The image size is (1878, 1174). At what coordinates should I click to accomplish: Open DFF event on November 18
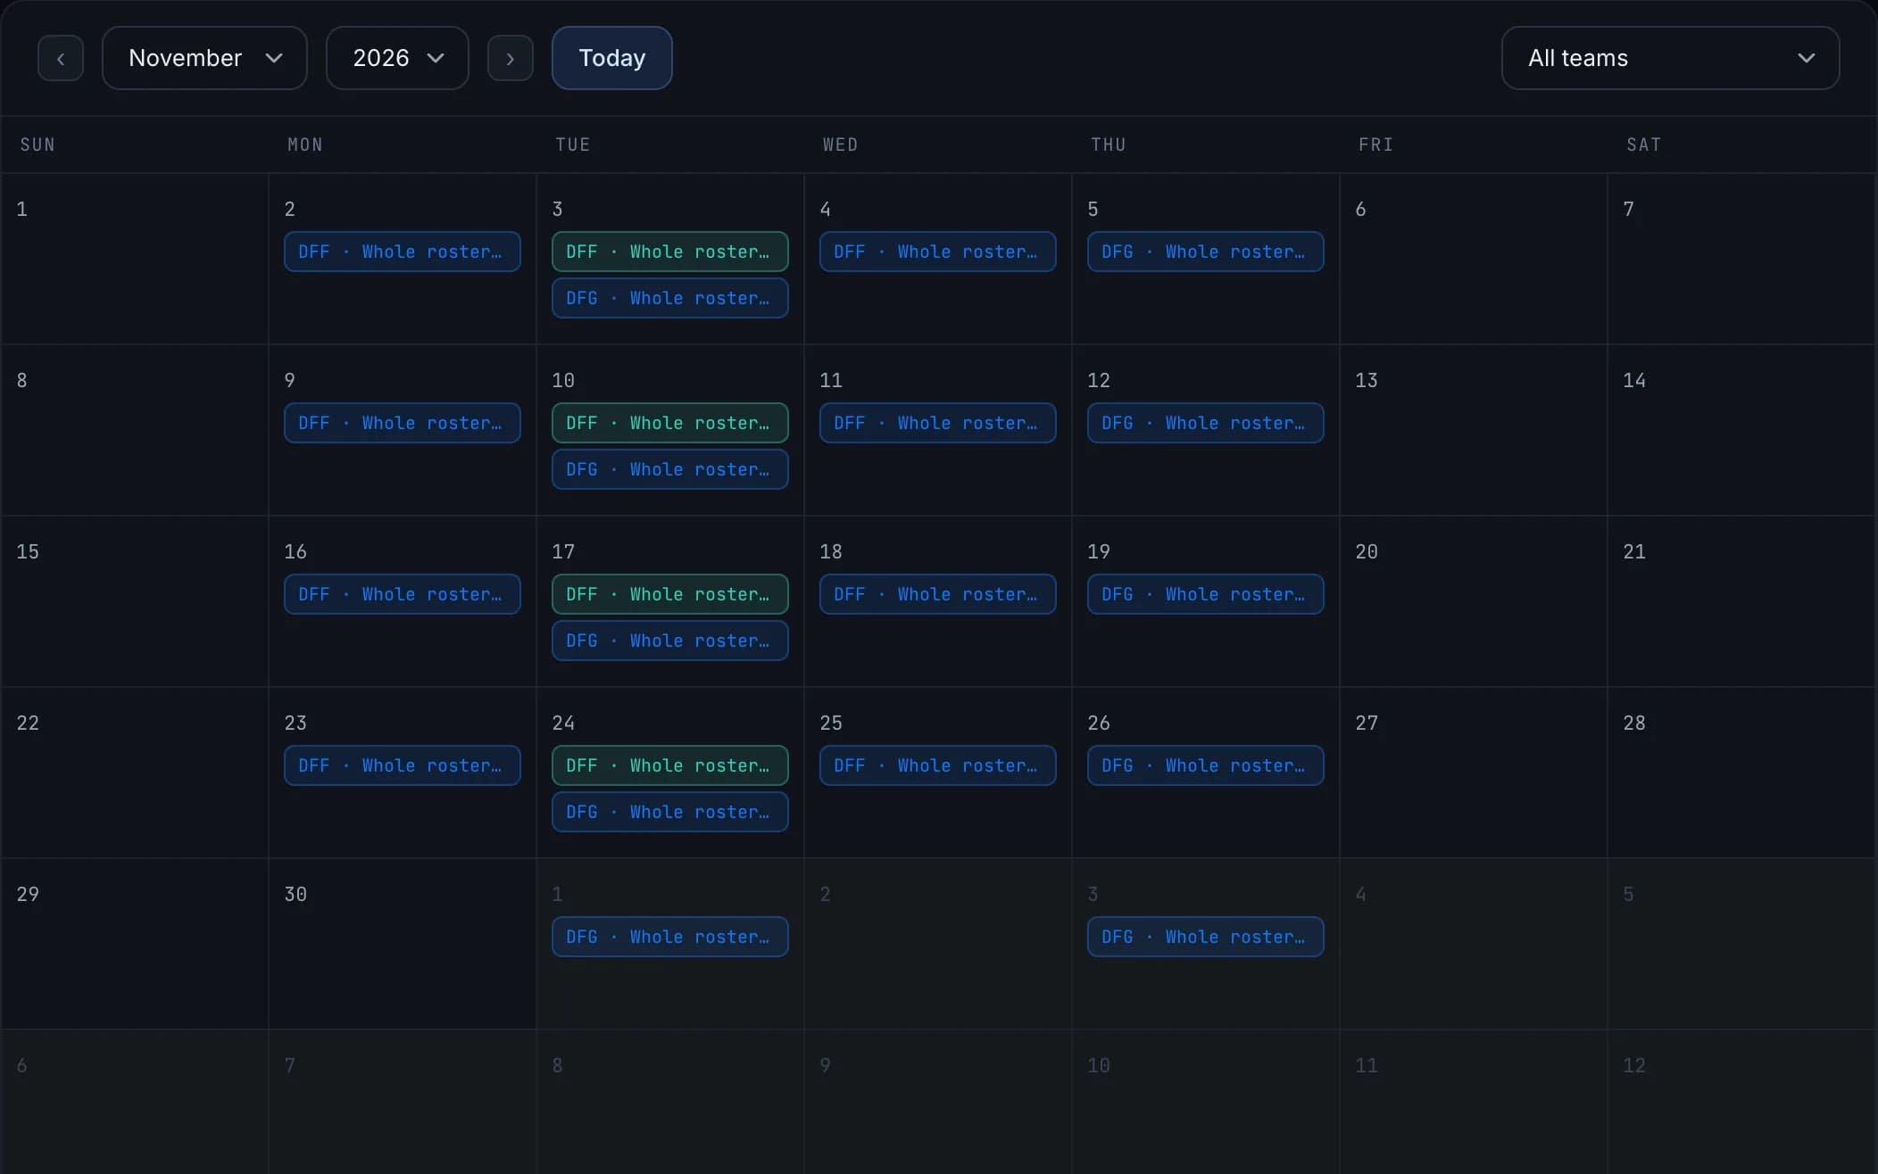[x=938, y=594]
